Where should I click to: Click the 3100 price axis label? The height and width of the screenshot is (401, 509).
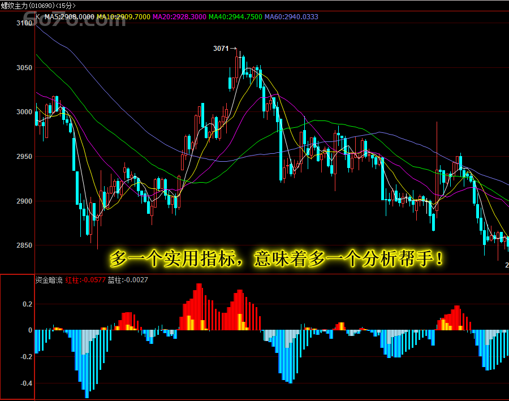[24, 23]
